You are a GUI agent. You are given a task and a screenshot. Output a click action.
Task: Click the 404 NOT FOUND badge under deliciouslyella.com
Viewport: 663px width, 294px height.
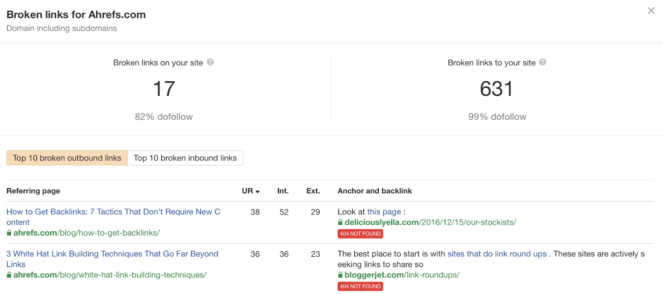click(x=361, y=234)
